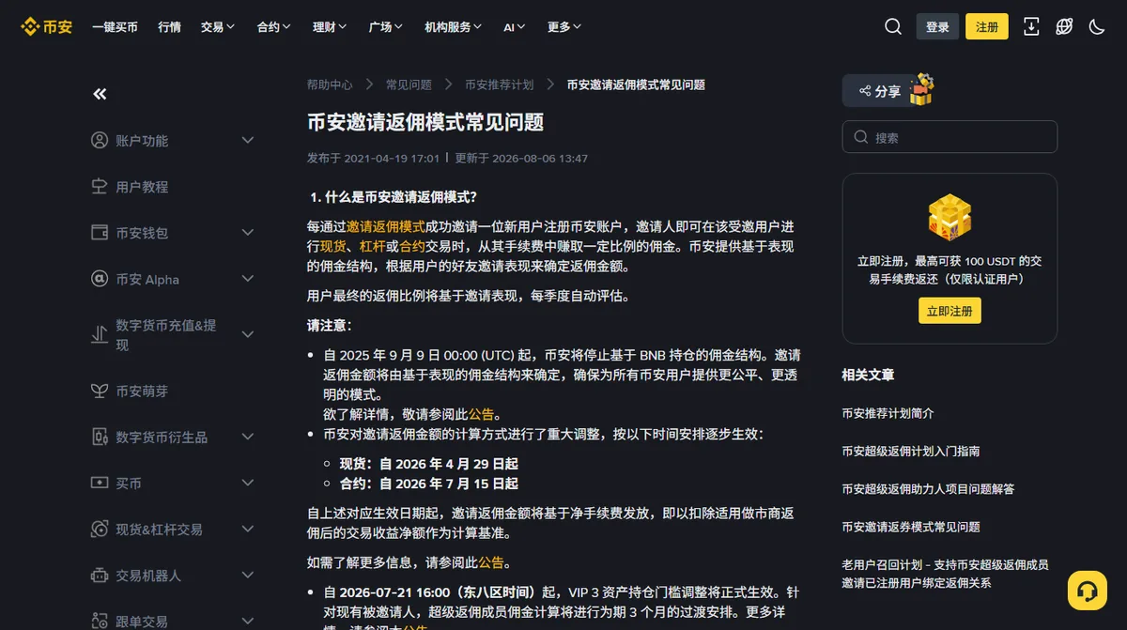Click the 买币 icon in sidebar
Image resolution: width=1127 pixels, height=630 pixels.
click(100, 483)
